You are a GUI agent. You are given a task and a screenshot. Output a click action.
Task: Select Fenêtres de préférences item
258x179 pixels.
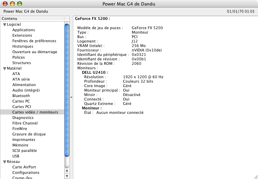pos(34,41)
